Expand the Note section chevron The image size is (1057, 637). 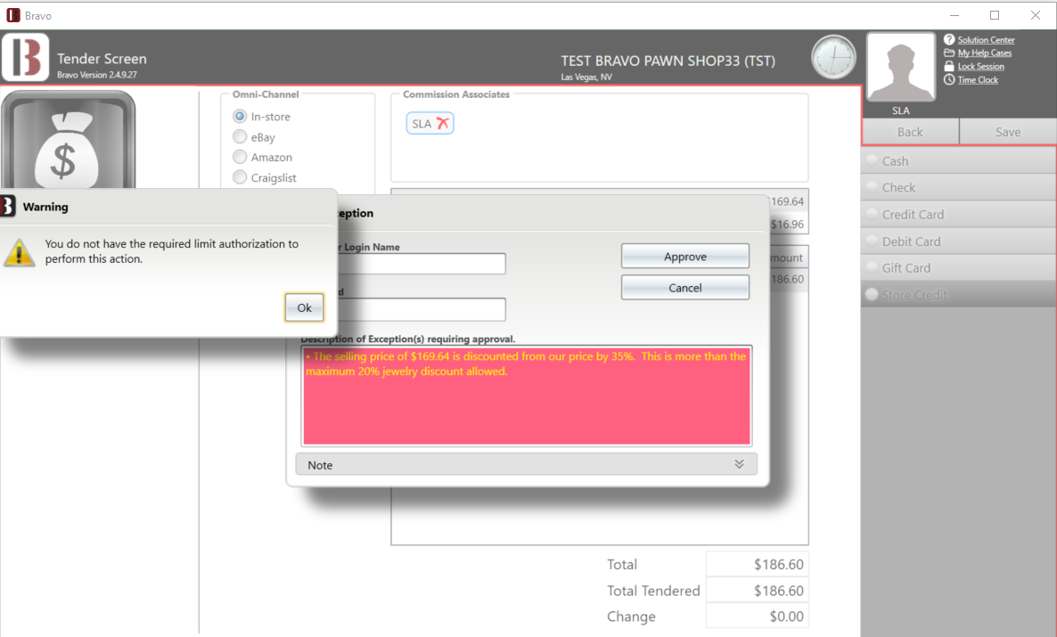pos(739,464)
